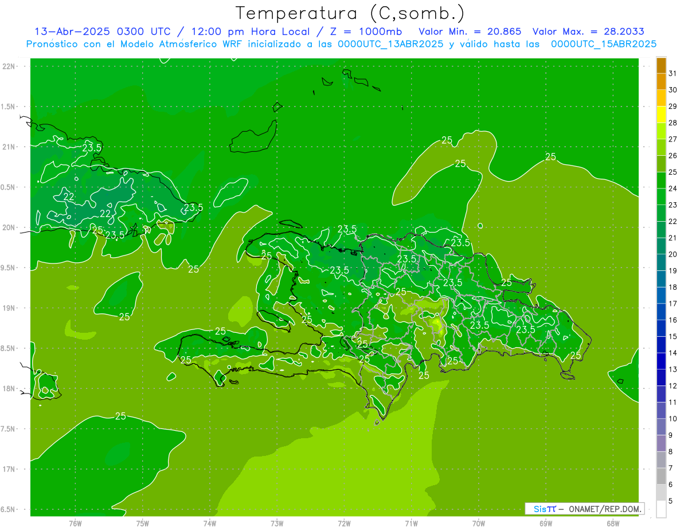Screen dimensions: 688x531
Task: Click the "20" value on the color scale
Action: pyautogui.click(x=673, y=254)
